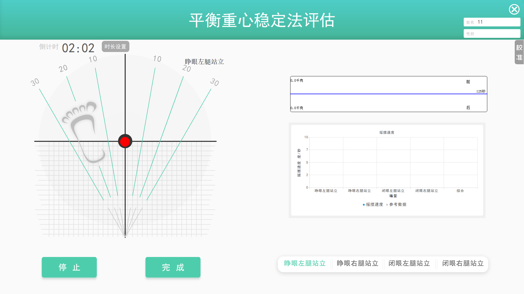Click the 02:02 countdown timer
524x294 pixels.
(78, 48)
